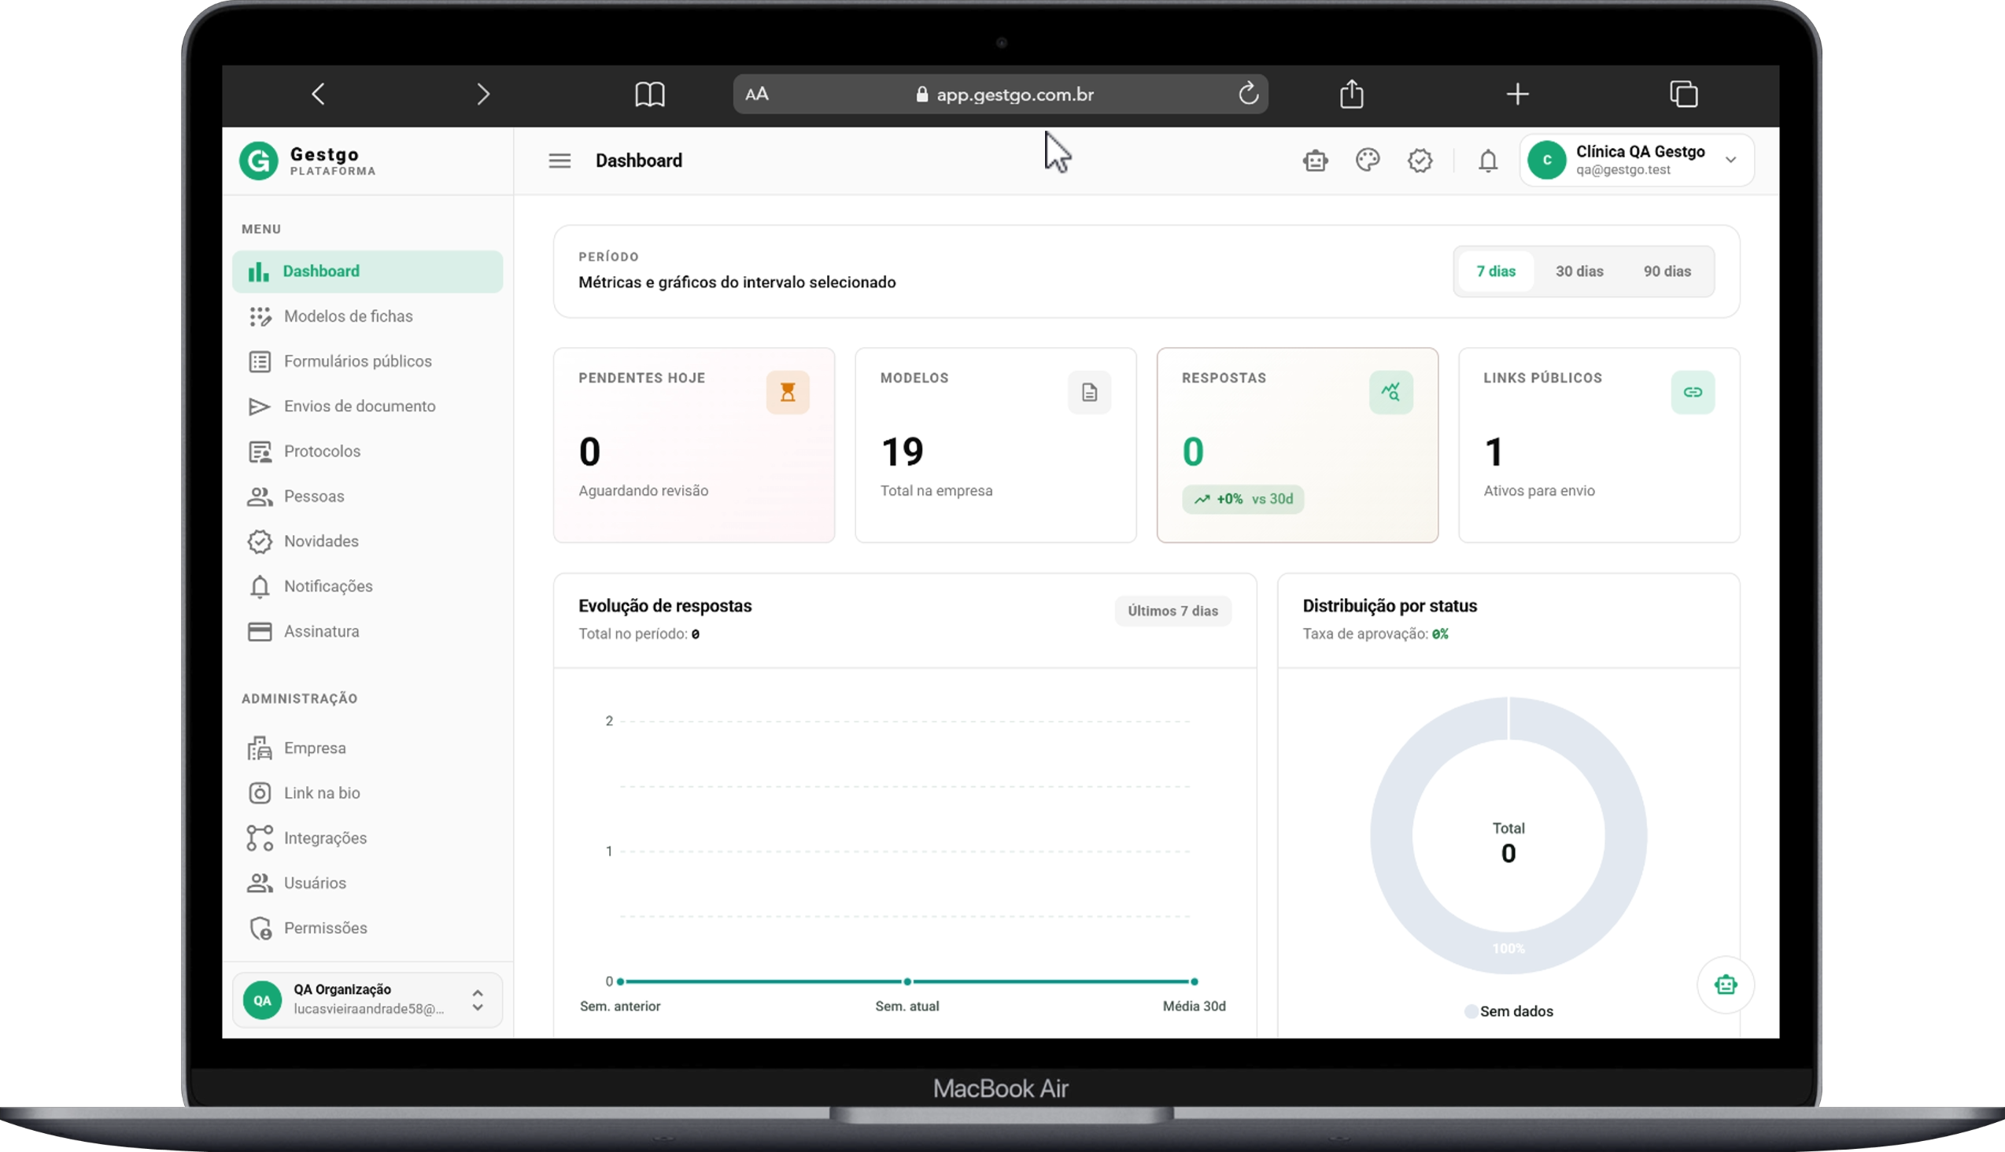This screenshot has height=1152, width=2005.
Task: Open Dashboard in the sidebar menu
Action: (x=367, y=271)
